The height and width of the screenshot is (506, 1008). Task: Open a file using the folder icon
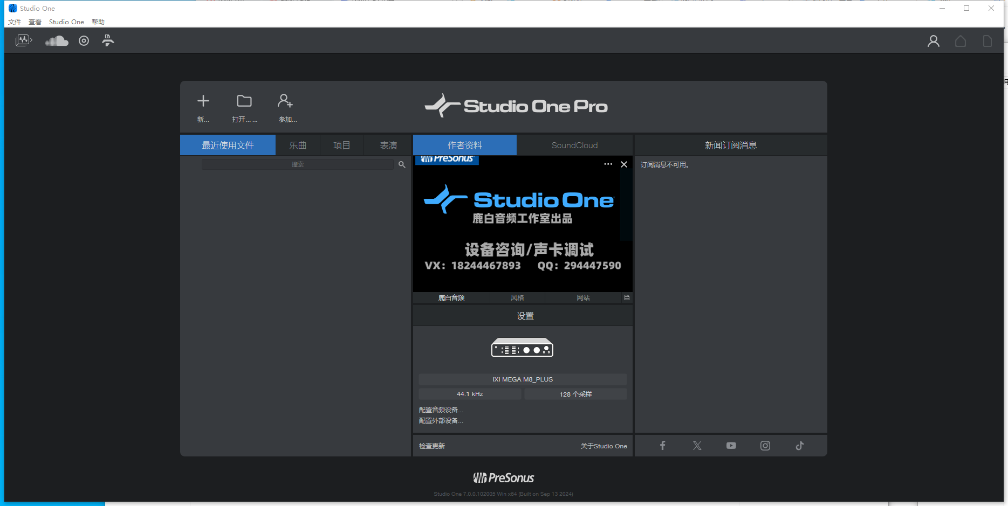tap(244, 101)
